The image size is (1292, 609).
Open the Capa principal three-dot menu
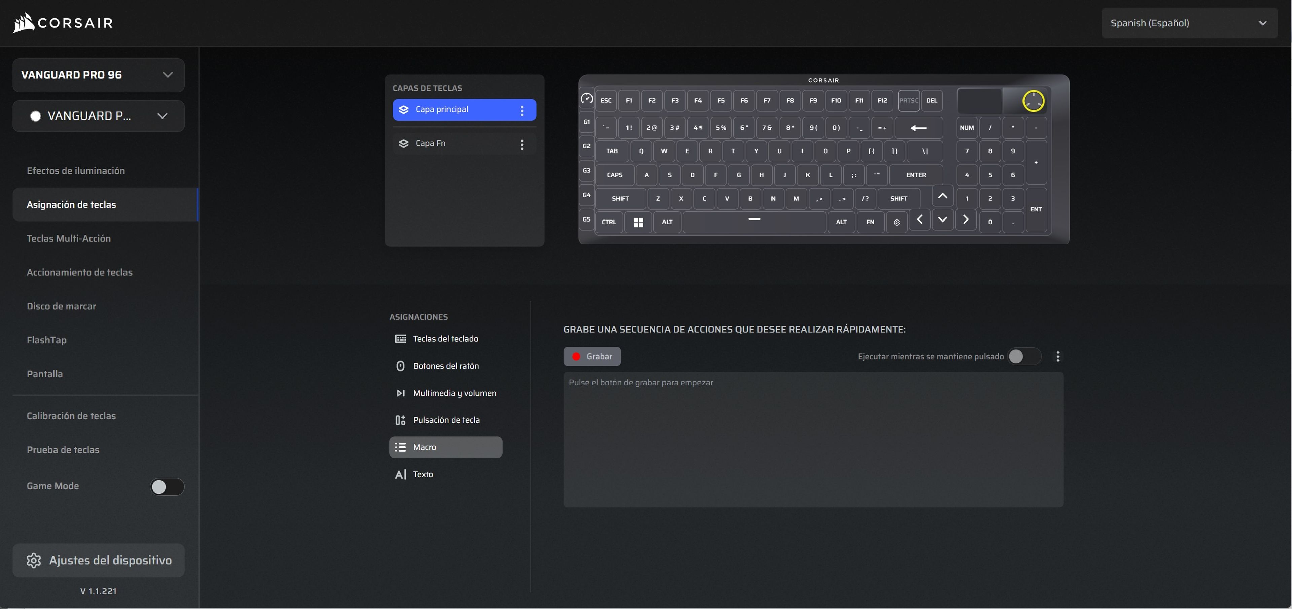(522, 110)
